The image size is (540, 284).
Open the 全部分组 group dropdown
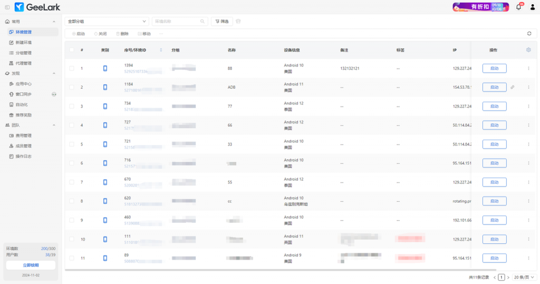click(x=107, y=21)
